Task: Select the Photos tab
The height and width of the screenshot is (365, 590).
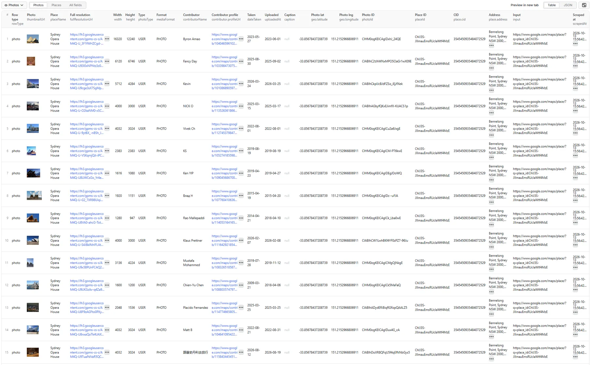Action: click(38, 5)
